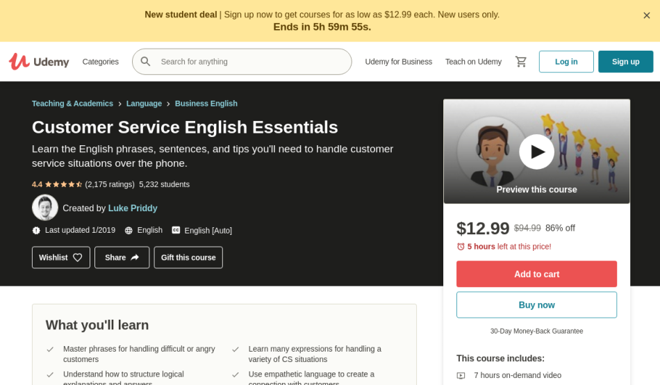Click the search magnifier icon

point(146,61)
